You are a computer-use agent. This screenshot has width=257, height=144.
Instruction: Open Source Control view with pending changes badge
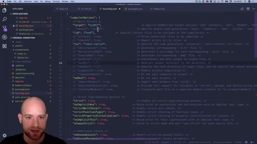coord(4,28)
